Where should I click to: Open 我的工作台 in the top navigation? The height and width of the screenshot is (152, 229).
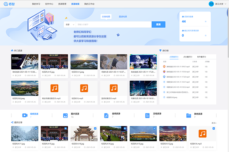(x=89, y=4)
